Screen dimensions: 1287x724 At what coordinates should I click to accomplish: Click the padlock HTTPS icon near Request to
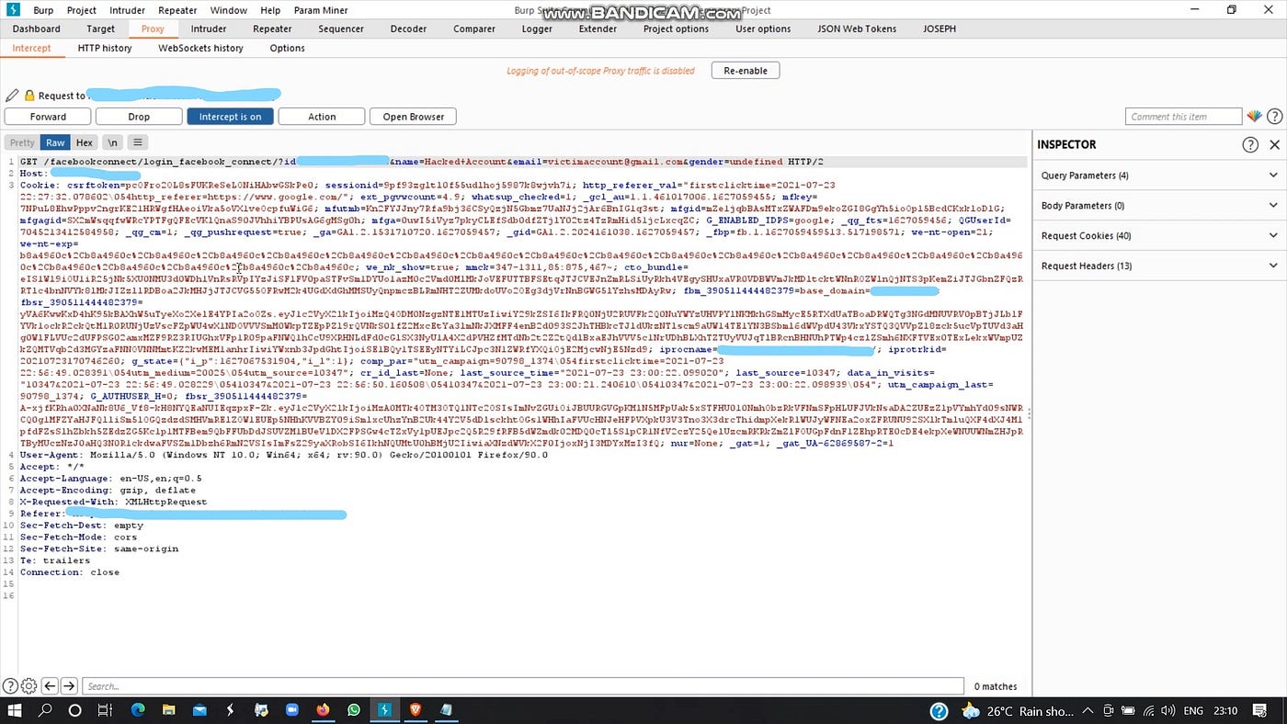pos(29,96)
